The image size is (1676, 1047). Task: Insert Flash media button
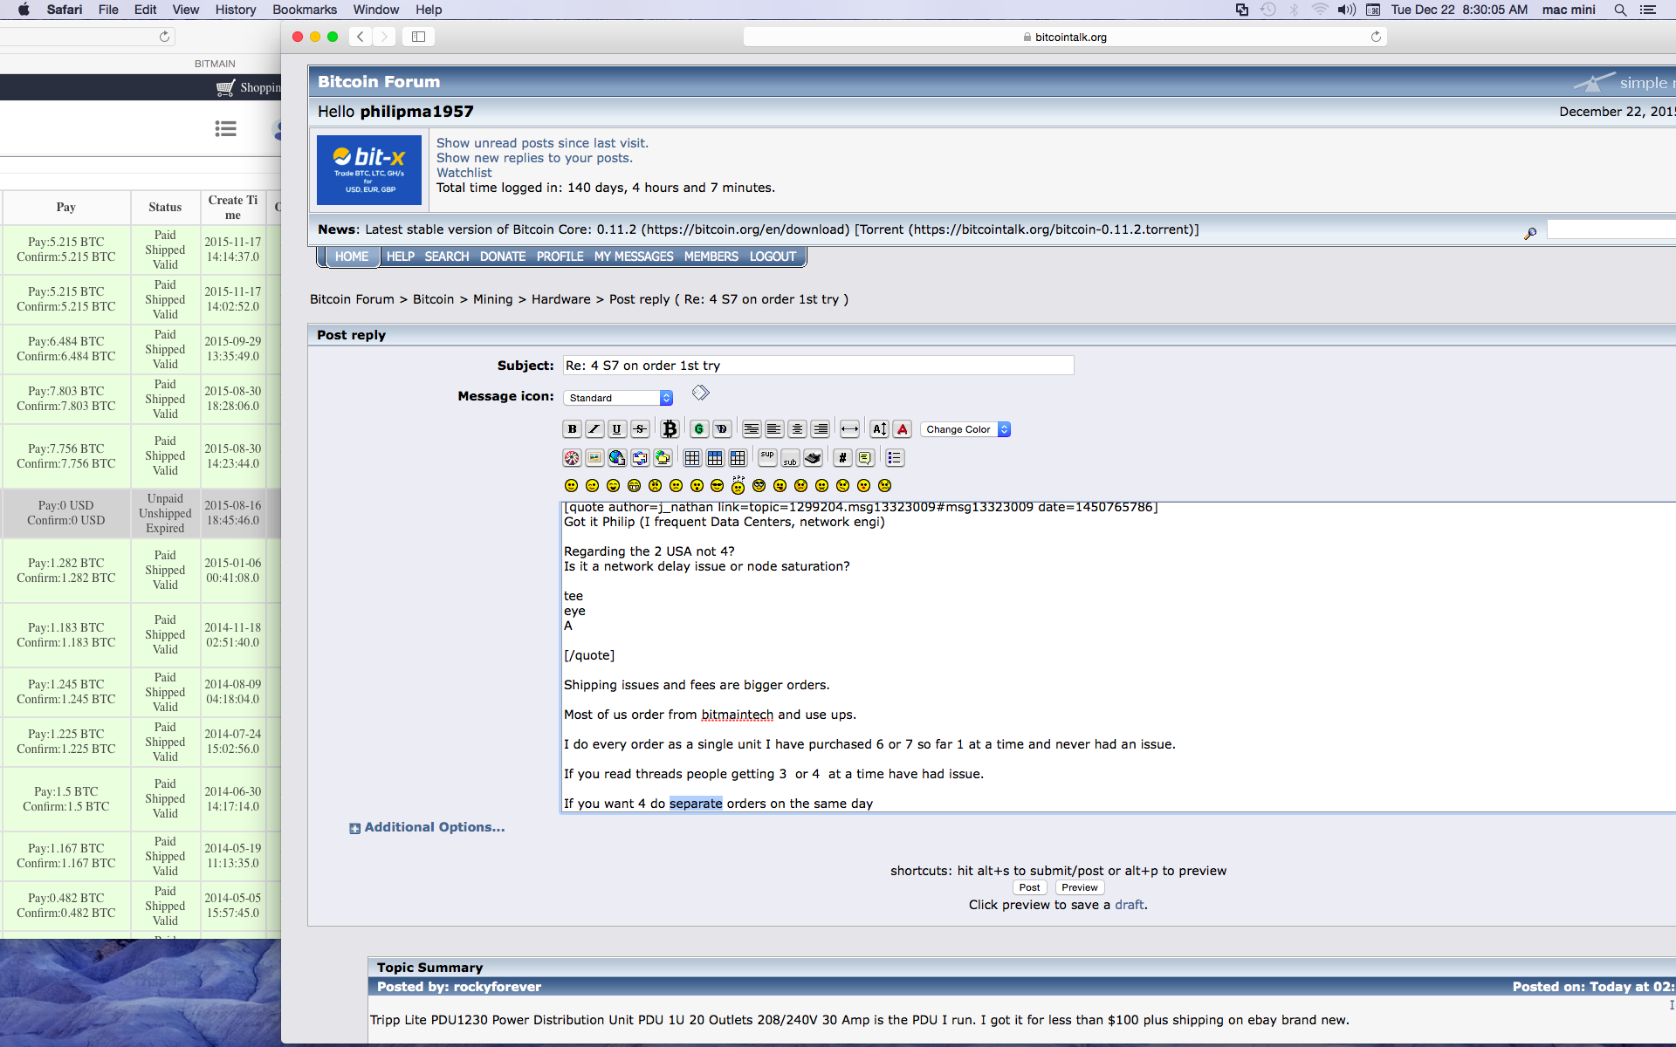point(572,457)
